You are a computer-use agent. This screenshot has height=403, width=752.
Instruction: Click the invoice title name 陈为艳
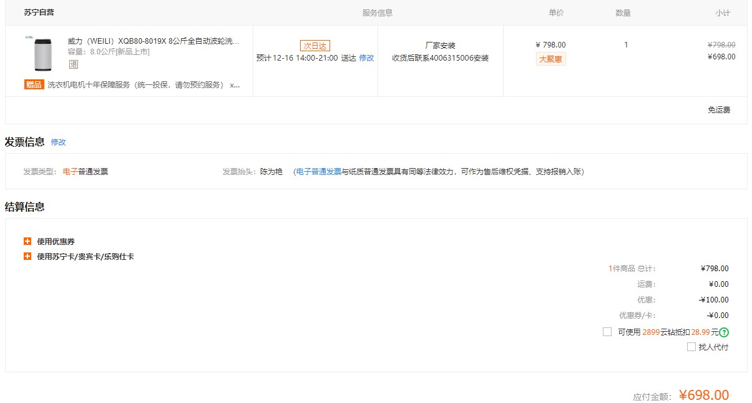point(271,172)
